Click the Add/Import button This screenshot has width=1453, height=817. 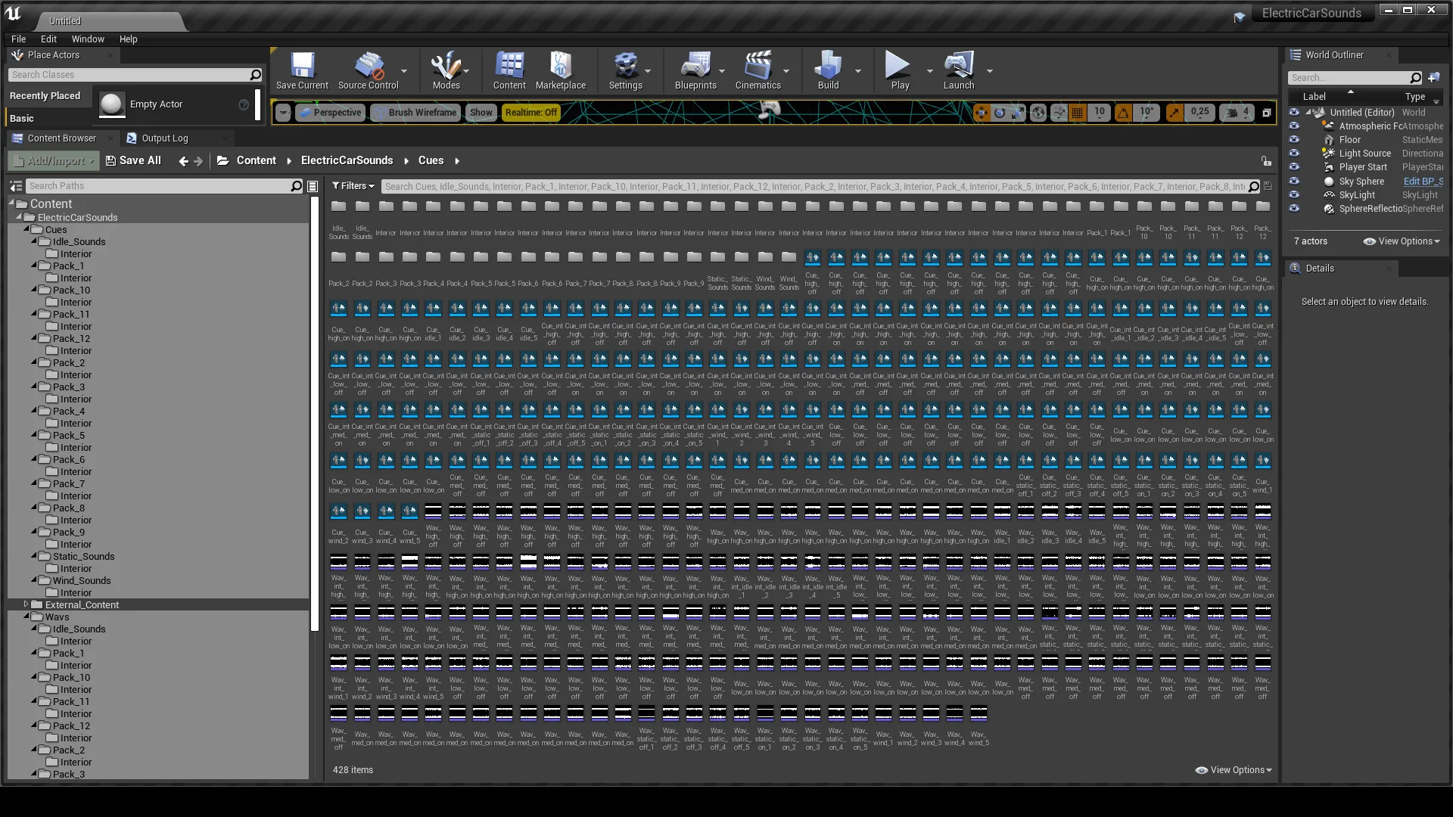point(54,161)
